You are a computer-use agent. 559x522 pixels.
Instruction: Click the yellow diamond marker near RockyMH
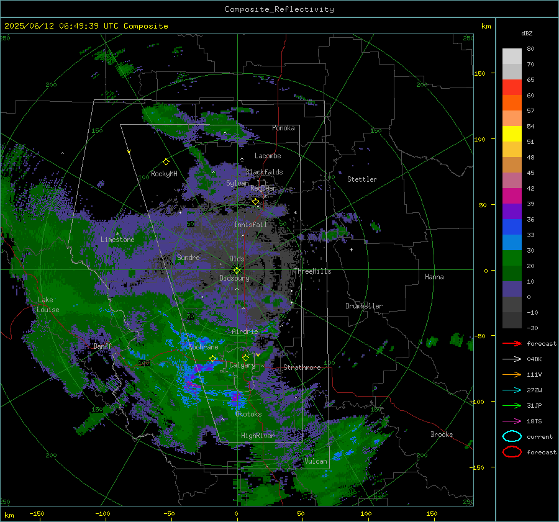tap(166, 162)
